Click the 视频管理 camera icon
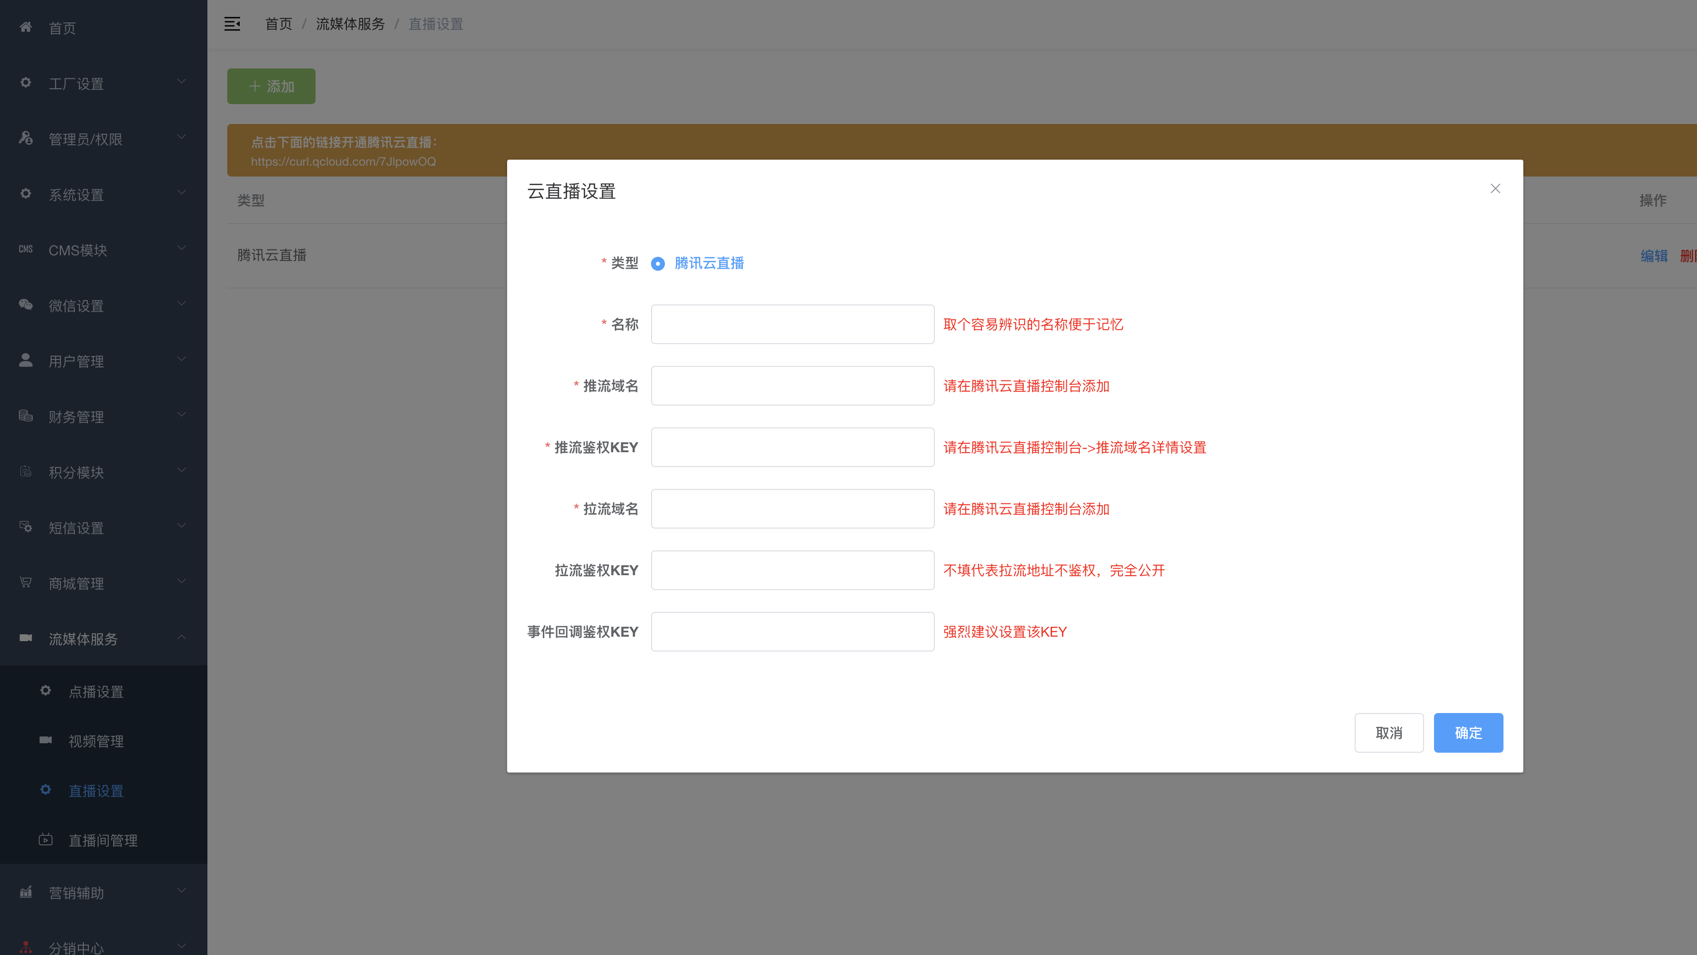Viewport: 1697px width, 955px height. [x=46, y=740]
